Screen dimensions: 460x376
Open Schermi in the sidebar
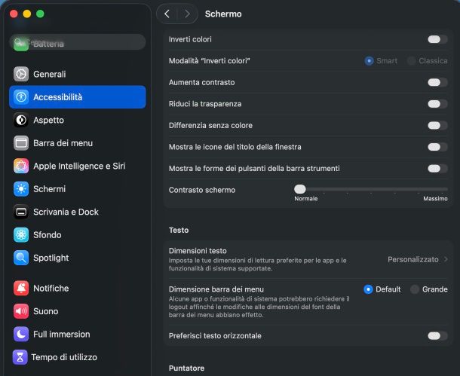tap(77, 189)
